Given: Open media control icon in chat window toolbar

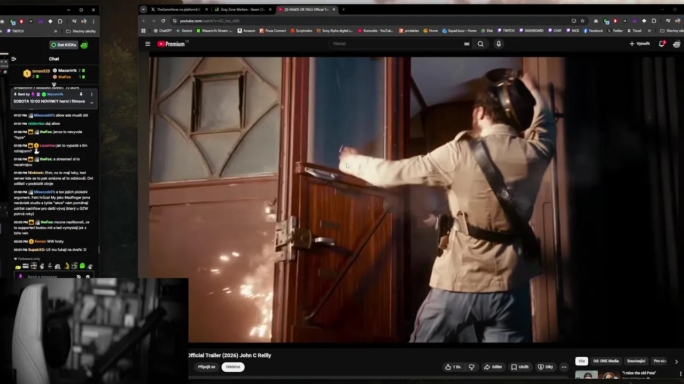Looking at the screenshot, I should click(74, 21).
